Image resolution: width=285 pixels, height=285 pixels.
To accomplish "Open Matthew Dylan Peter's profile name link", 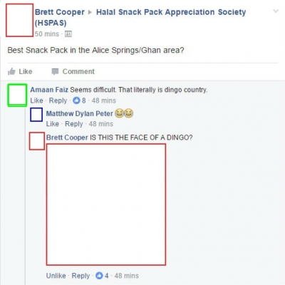I will click(80, 113).
